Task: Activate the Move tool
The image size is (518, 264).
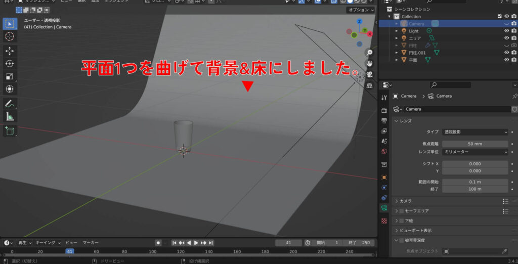Action: click(10, 51)
